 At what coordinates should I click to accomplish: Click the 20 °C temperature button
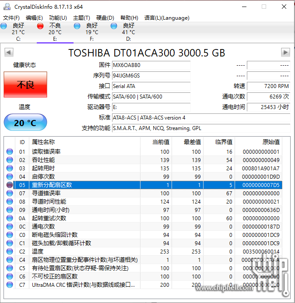pyautogui.click(x=25, y=123)
